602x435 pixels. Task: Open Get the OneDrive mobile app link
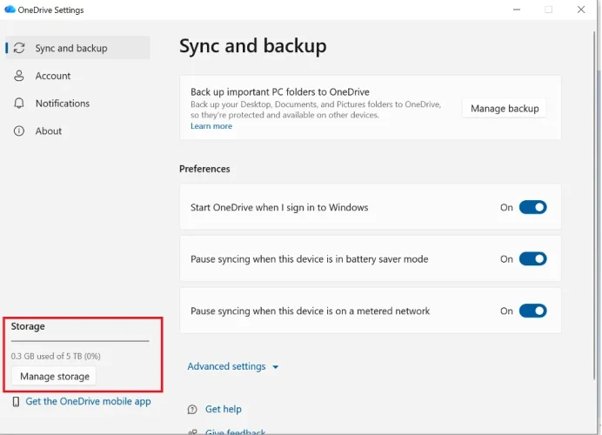[88, 401]
